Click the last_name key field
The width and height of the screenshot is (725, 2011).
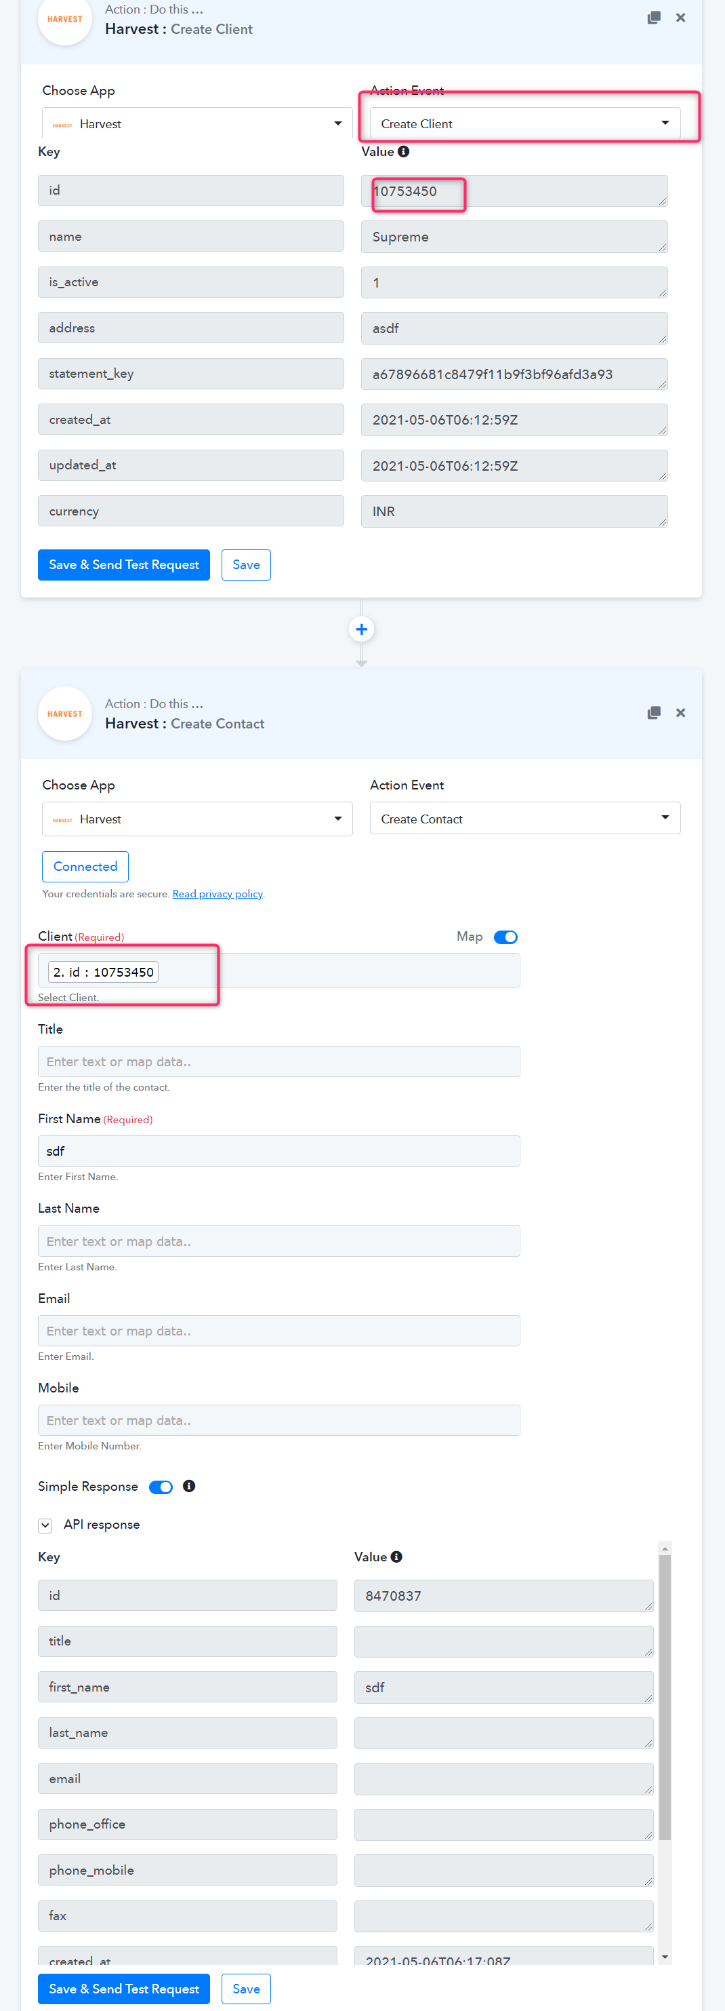pyautogui.click(x=188, y=1733)
